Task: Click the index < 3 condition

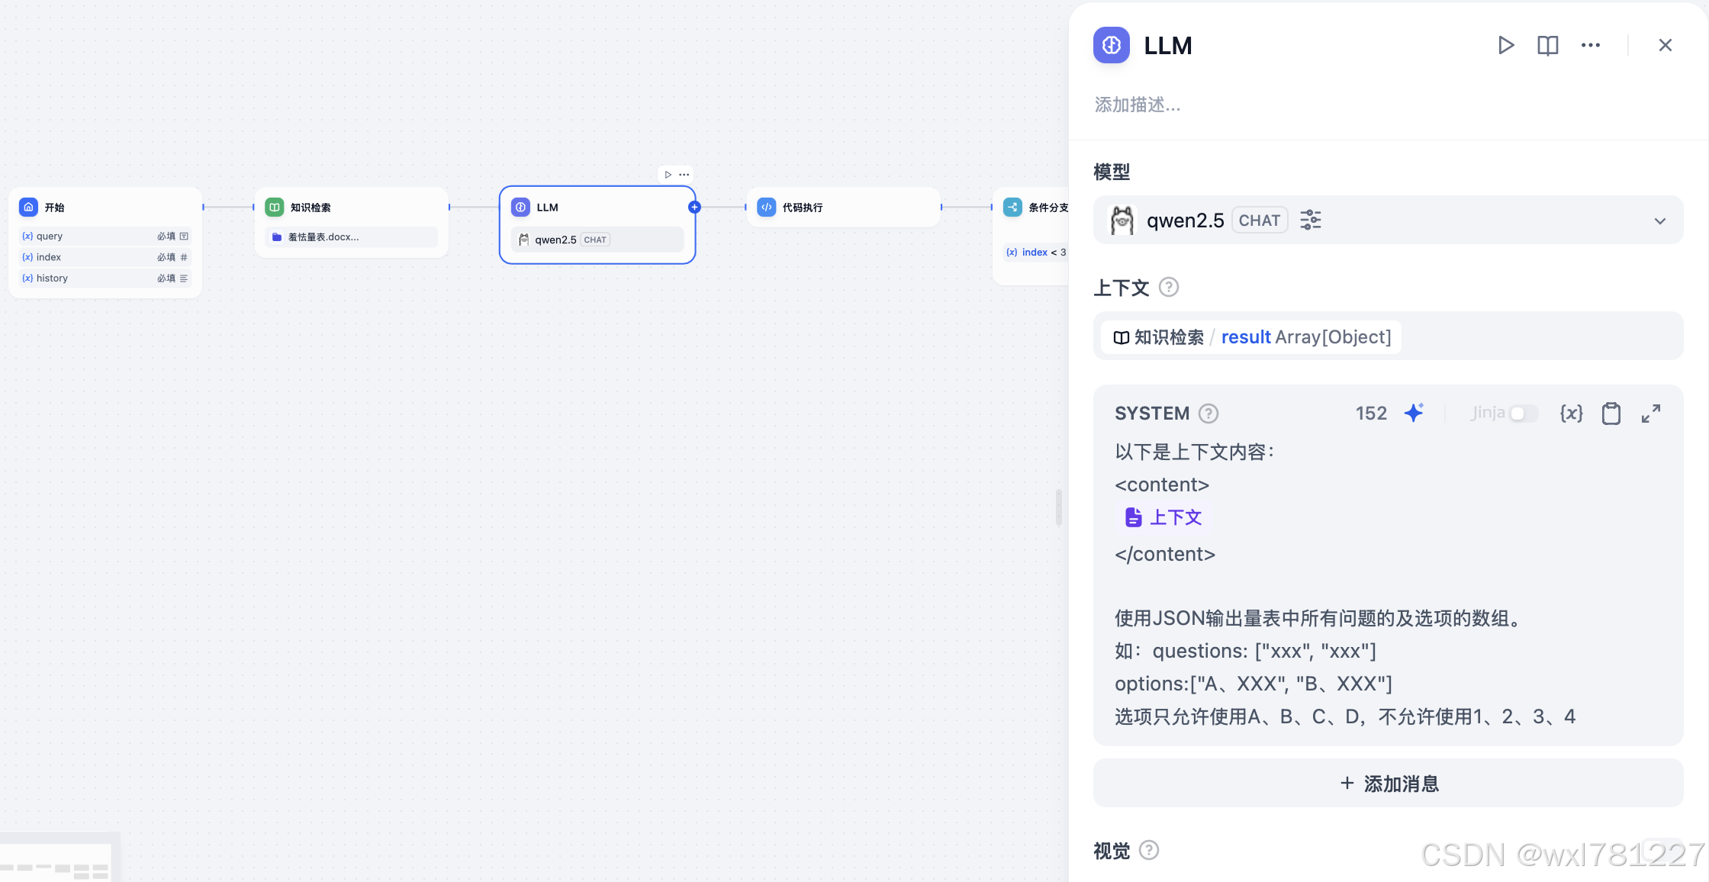Action: pyautogui.click(x=1036, y=253)
